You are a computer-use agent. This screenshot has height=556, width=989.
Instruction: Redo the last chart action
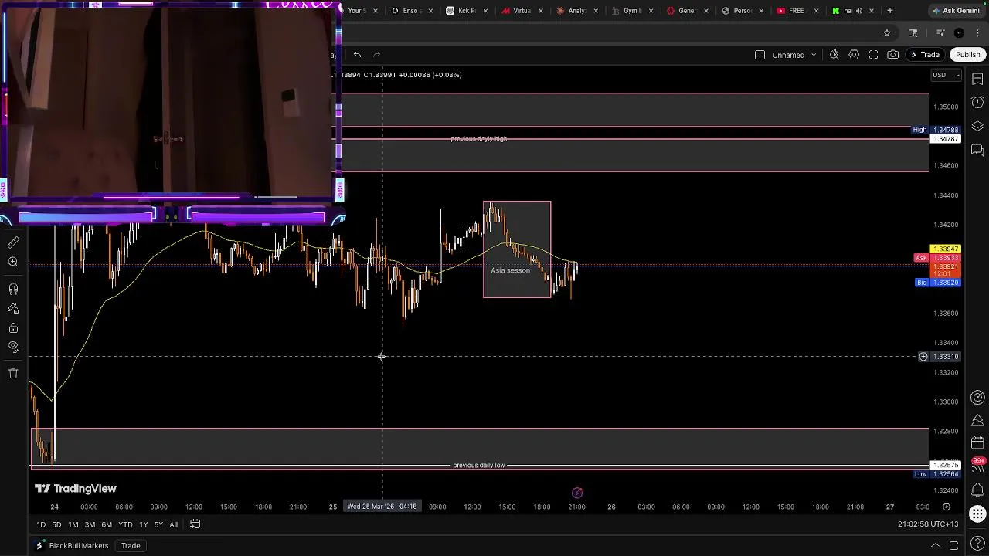[x=377, y=55]
